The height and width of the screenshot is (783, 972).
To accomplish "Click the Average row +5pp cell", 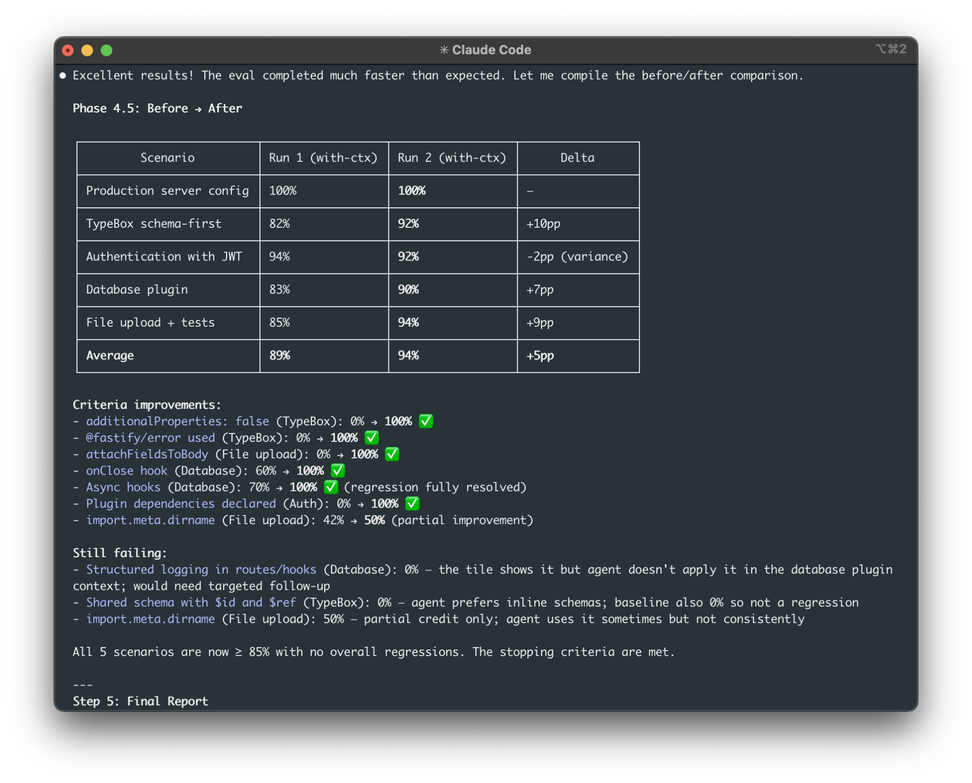I will coord(540,355).
